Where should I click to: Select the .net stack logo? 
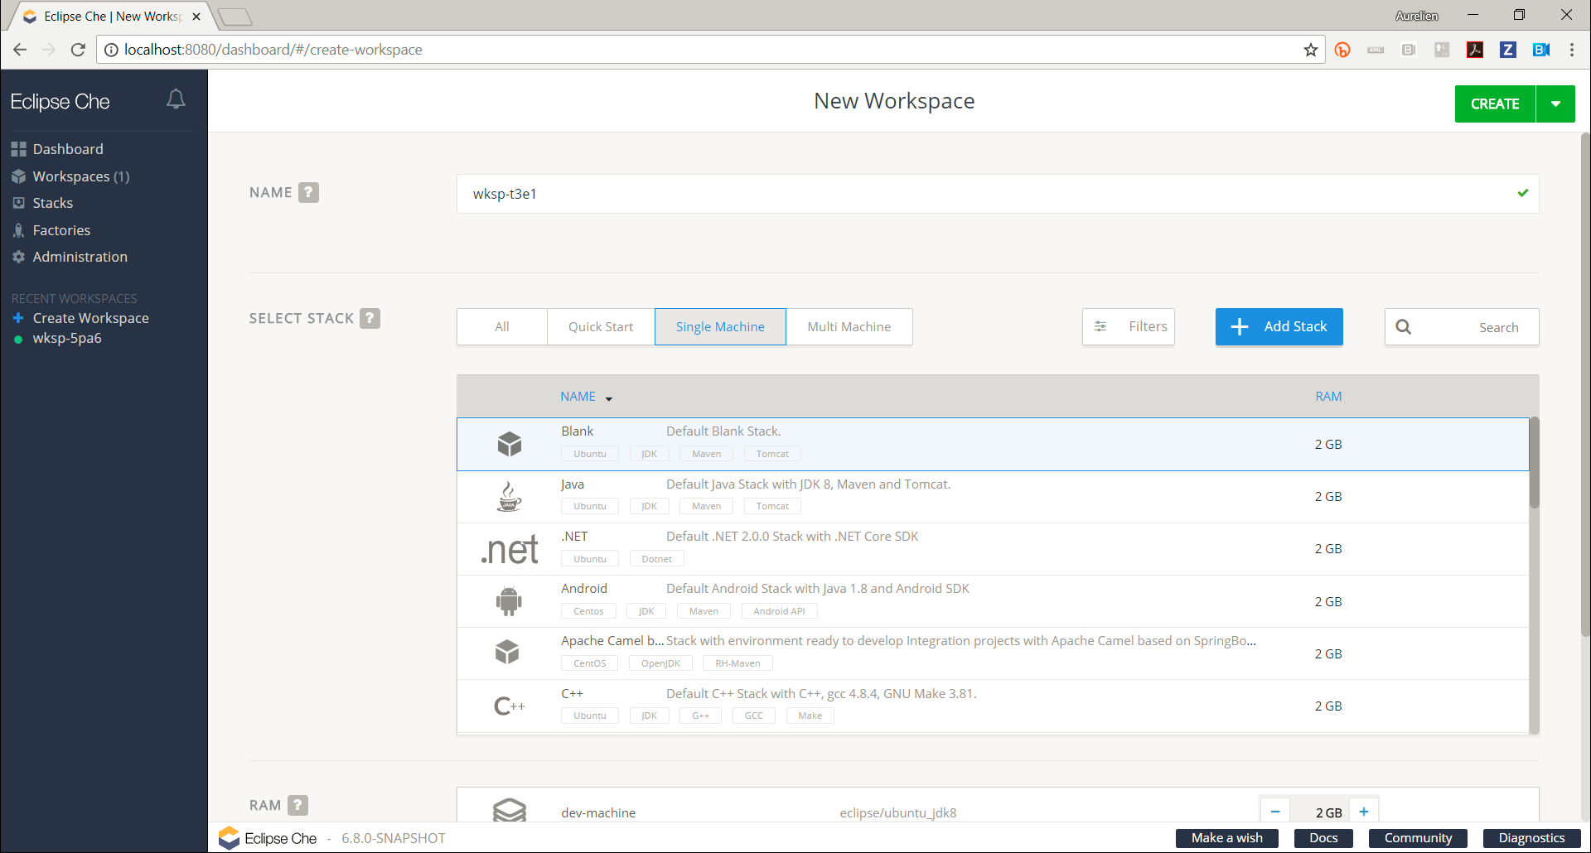[510, 550]
